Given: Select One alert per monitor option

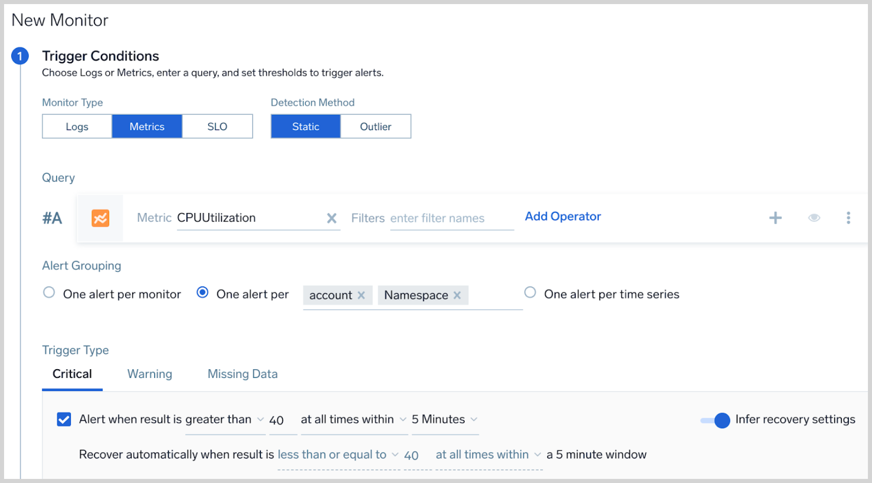Looking at the screenshot, I should tap(49, 293).
